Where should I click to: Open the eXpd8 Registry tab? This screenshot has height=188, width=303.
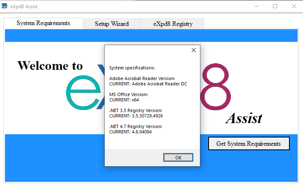173,24
